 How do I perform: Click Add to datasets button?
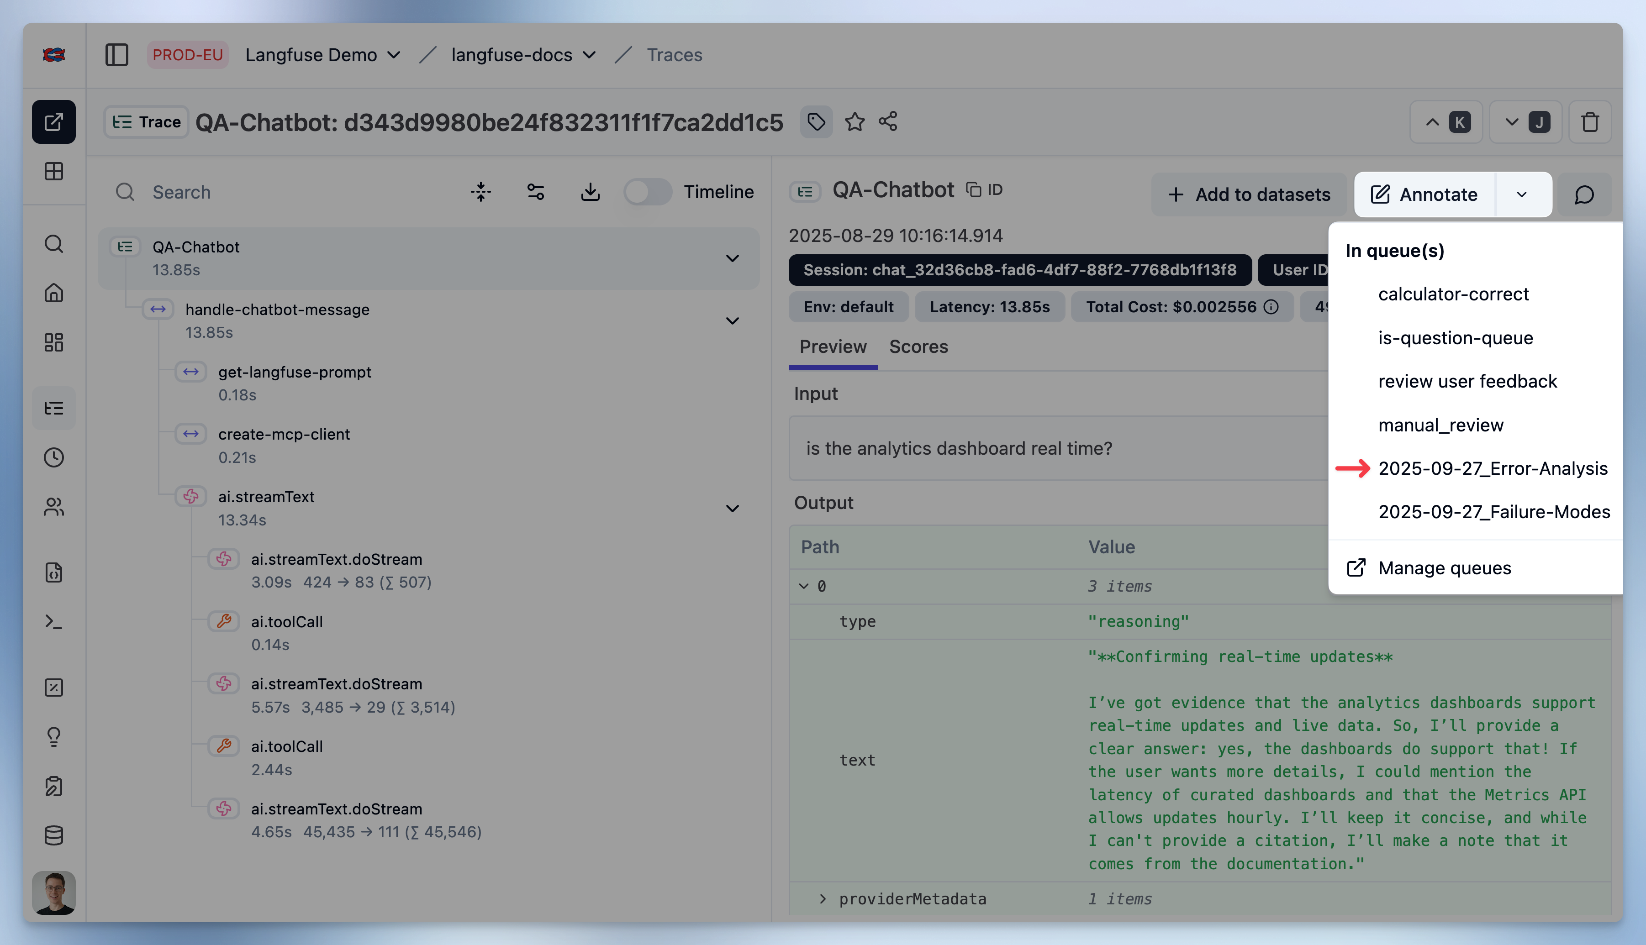click(x=1249, y=195)
